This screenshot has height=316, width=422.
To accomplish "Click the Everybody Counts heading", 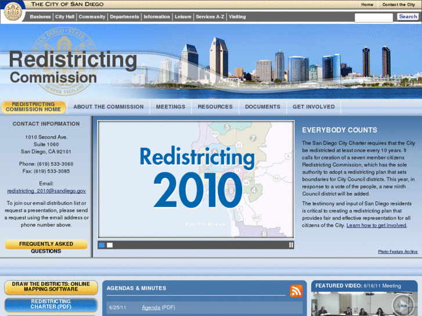I will point(340,130).
